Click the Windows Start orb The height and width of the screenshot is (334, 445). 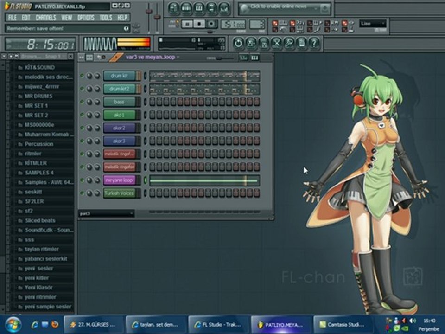(13, 324)
